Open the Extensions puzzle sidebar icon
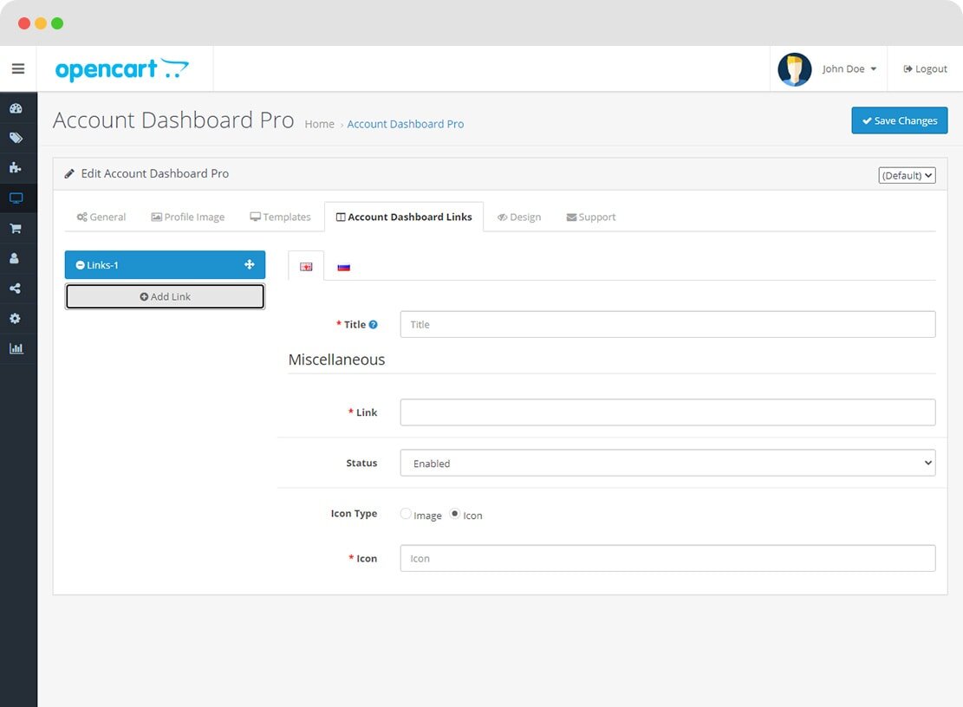Image resolution: width=963 pixels, height=707 pixels. pos(16,168)
